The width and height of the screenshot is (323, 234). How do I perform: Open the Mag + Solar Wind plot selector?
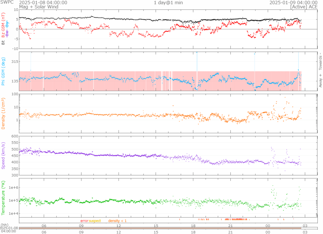click(39, 7)
